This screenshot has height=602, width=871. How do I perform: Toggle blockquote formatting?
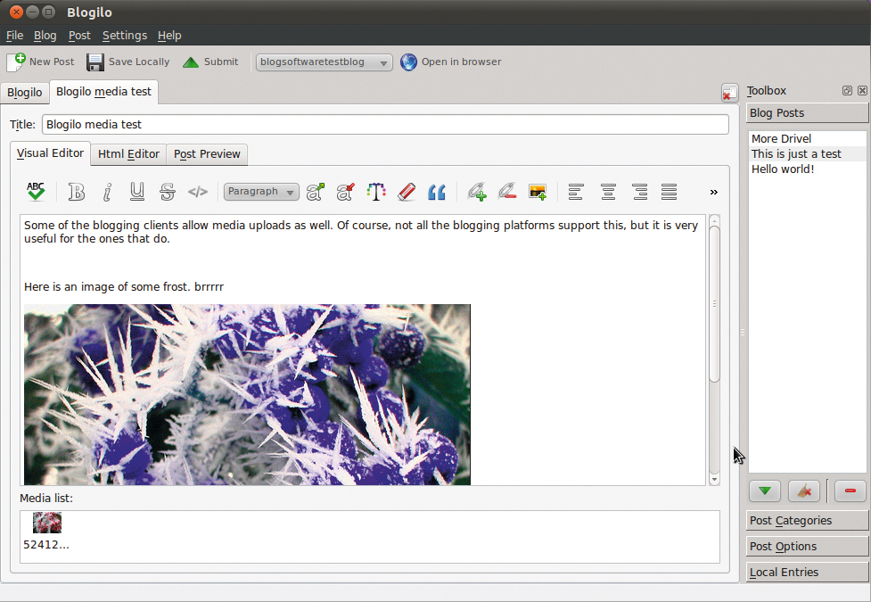click(x=437, y=192)
